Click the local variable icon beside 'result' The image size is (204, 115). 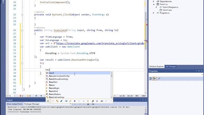click(47, 73)
